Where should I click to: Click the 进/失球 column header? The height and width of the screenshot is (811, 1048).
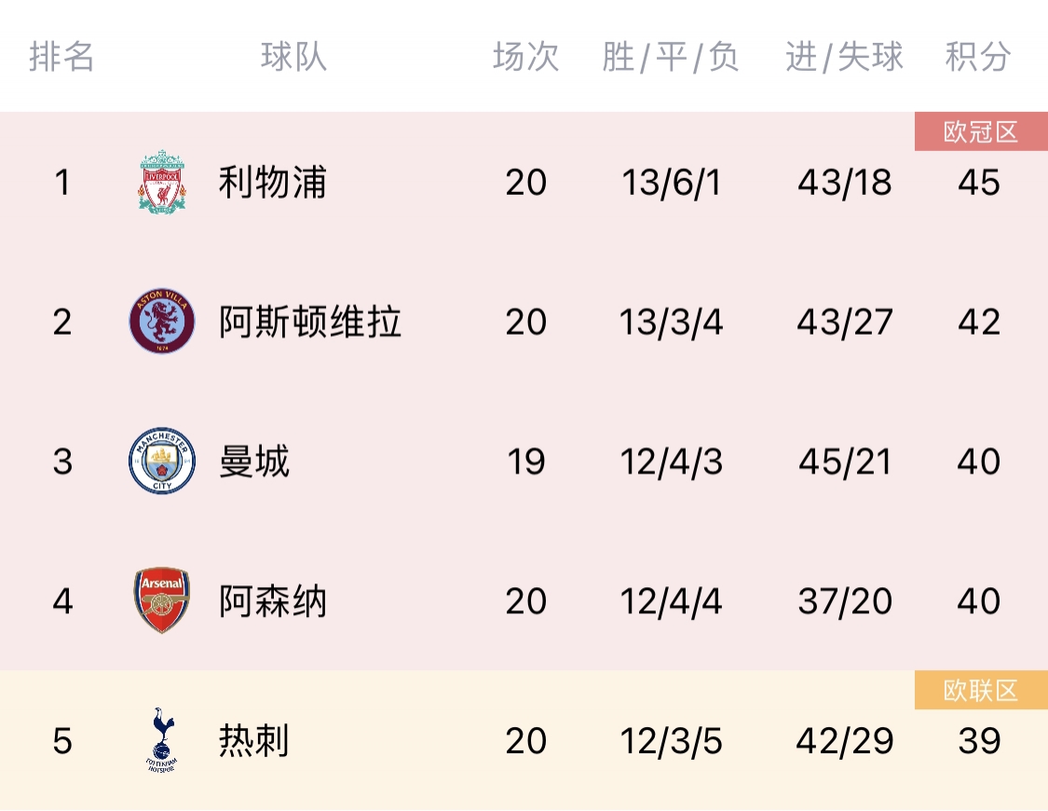[844, 56]
